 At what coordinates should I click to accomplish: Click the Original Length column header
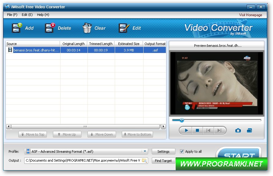74,44
